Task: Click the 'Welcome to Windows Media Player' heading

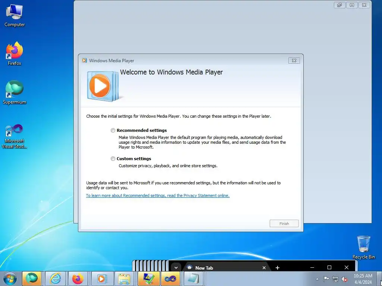Action: [171, 72]
